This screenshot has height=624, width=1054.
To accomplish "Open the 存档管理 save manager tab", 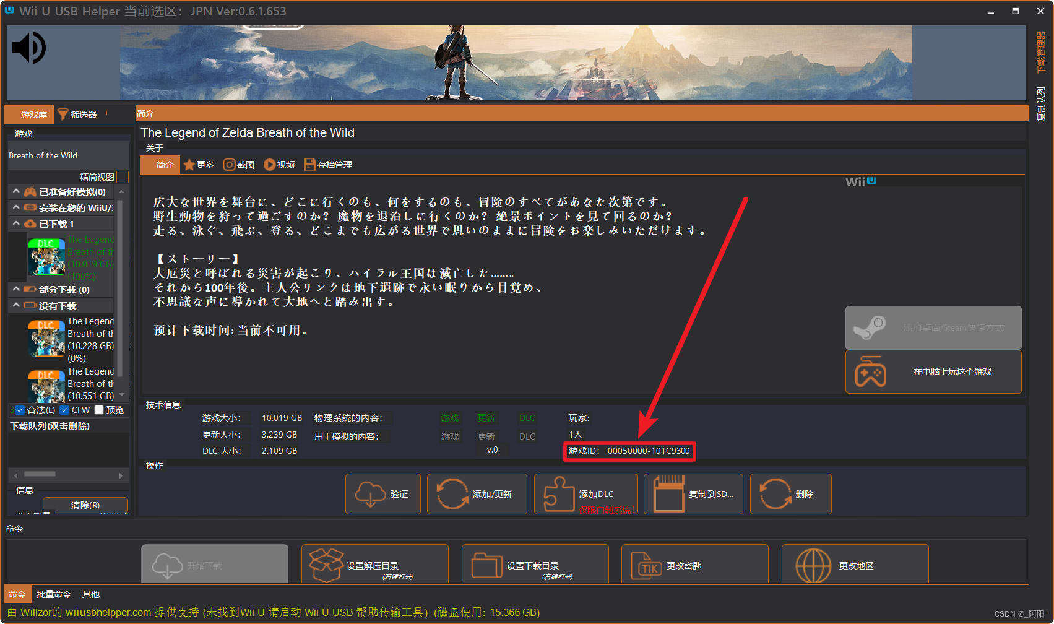I will pyautogui.click(x=328, y=165).
